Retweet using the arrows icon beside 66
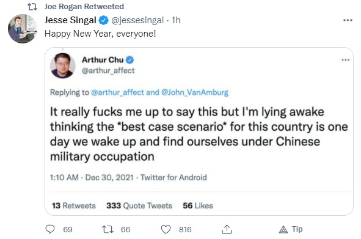Screen dimensions: 361x239 coord(108,229)
